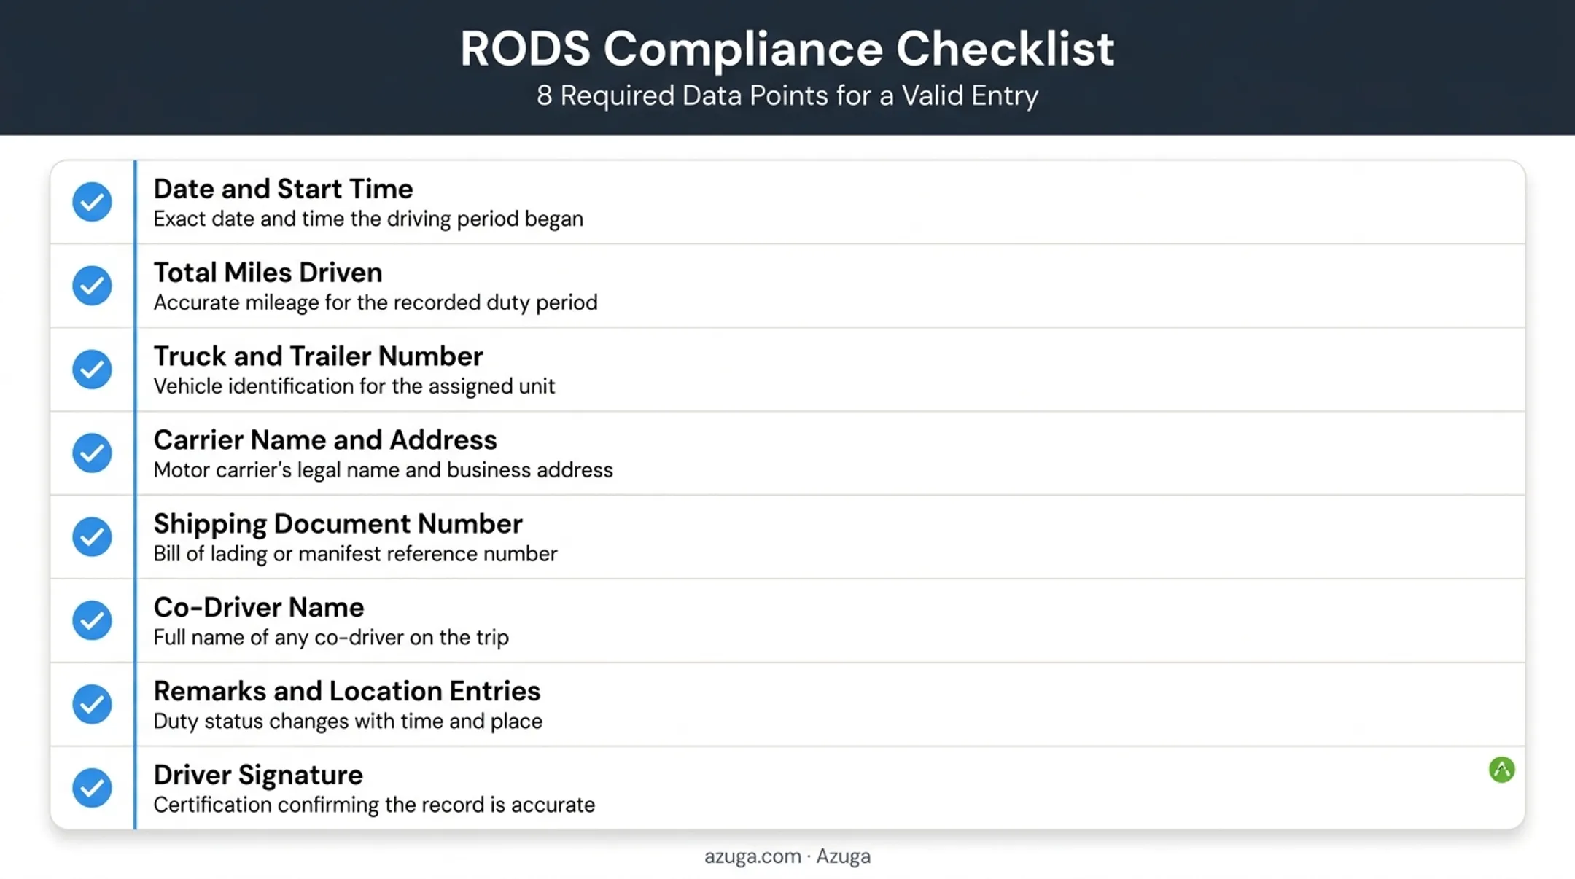Click 'Exact date and time the driving period began'
1575x879 pixels.
coord(368,219)
